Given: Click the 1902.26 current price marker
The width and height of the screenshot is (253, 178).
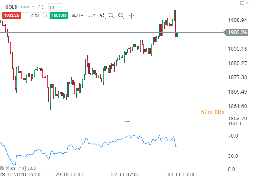Looking at the screenshot, I should click(x=238, y=33).
